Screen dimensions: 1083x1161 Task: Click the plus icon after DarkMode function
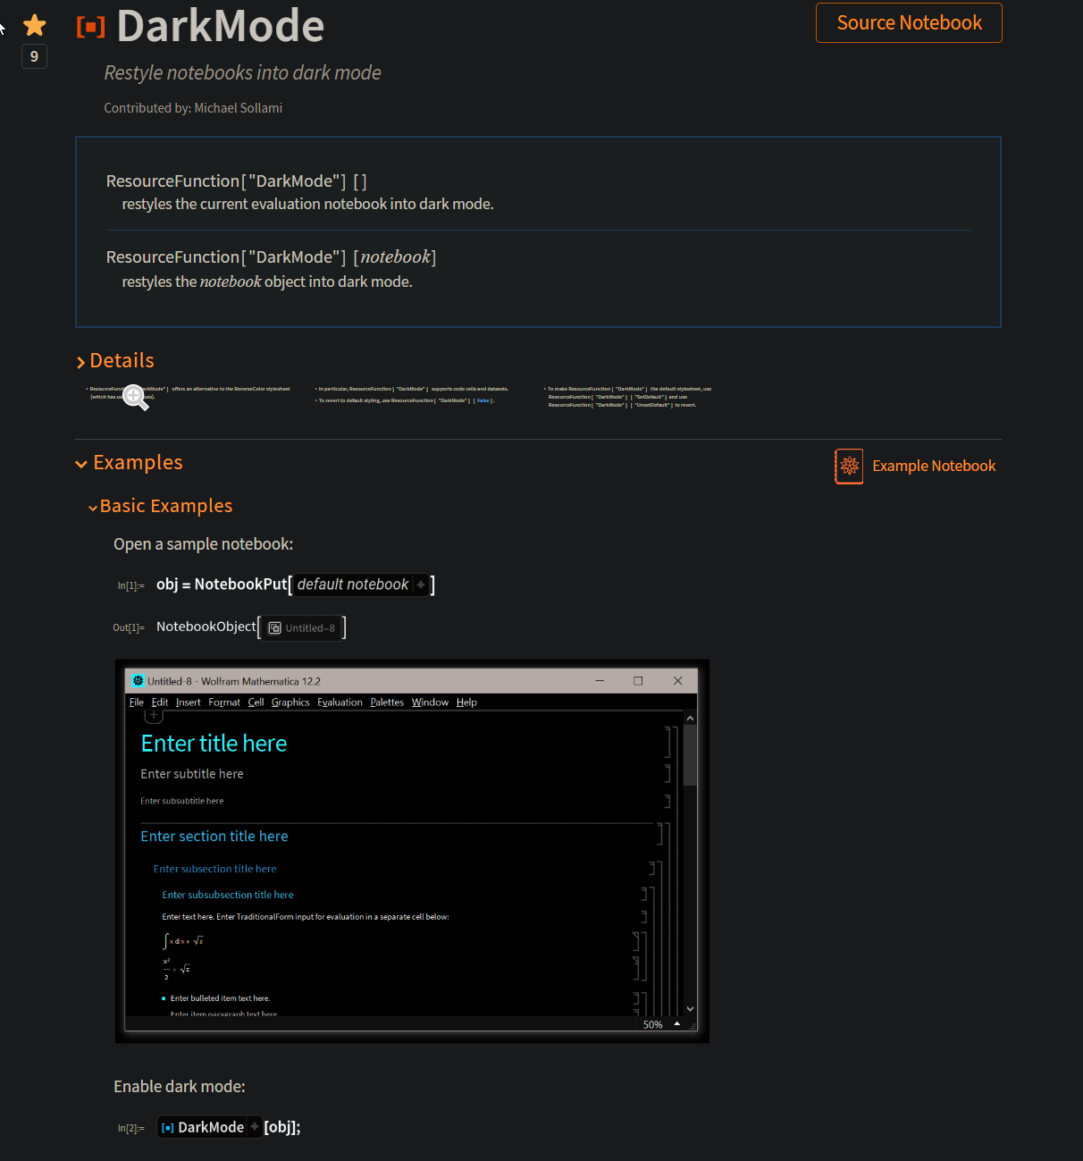pos(254,1127)
